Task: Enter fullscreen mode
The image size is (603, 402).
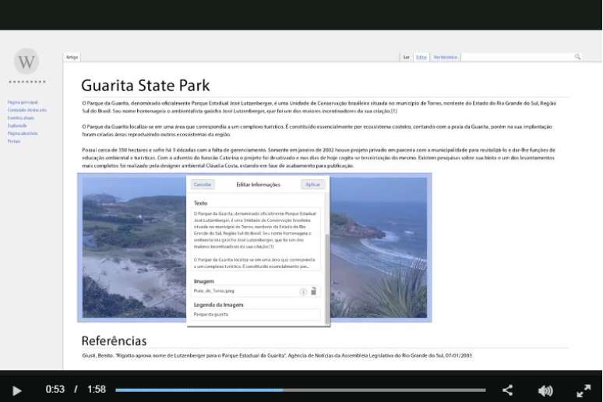Action: pyautogui.click(x=583, y=390)
